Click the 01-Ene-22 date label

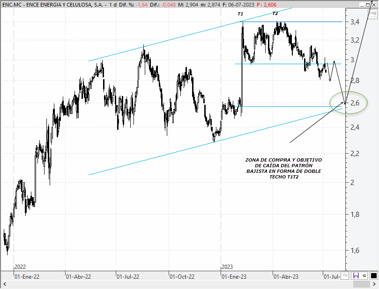[27, 277]
